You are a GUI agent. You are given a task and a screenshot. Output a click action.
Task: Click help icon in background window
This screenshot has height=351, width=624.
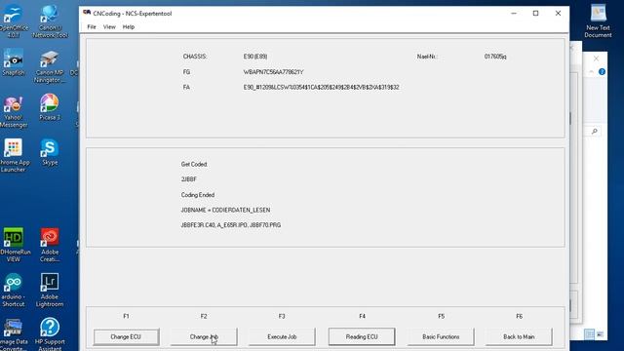[602, 71]
